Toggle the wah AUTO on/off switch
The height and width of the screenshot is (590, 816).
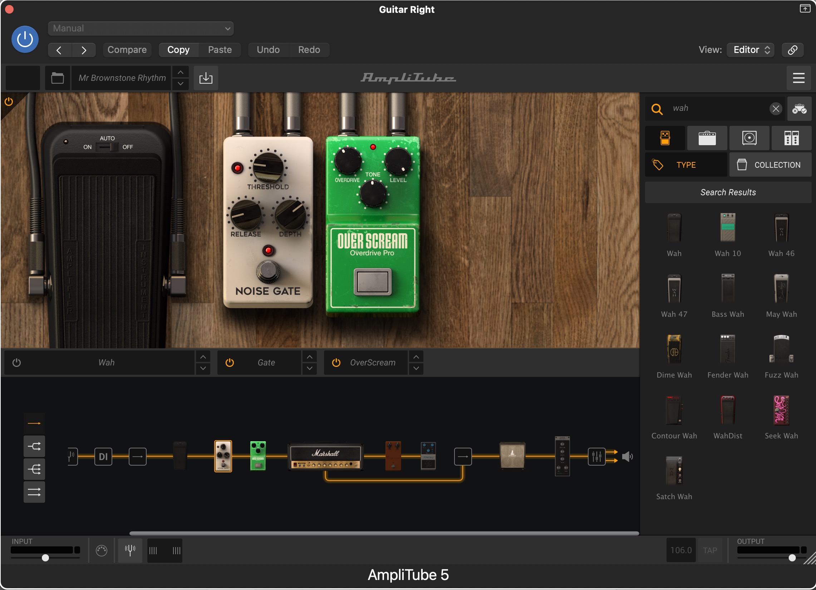pos(108,147)
